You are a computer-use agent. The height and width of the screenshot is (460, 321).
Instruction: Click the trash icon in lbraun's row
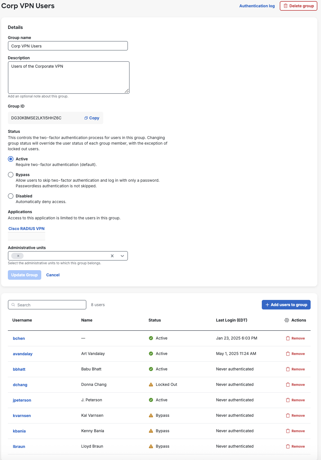click(288, 447)
